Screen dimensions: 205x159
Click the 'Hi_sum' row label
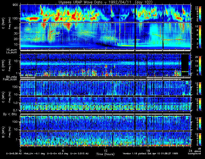click(x=12, y=50)
